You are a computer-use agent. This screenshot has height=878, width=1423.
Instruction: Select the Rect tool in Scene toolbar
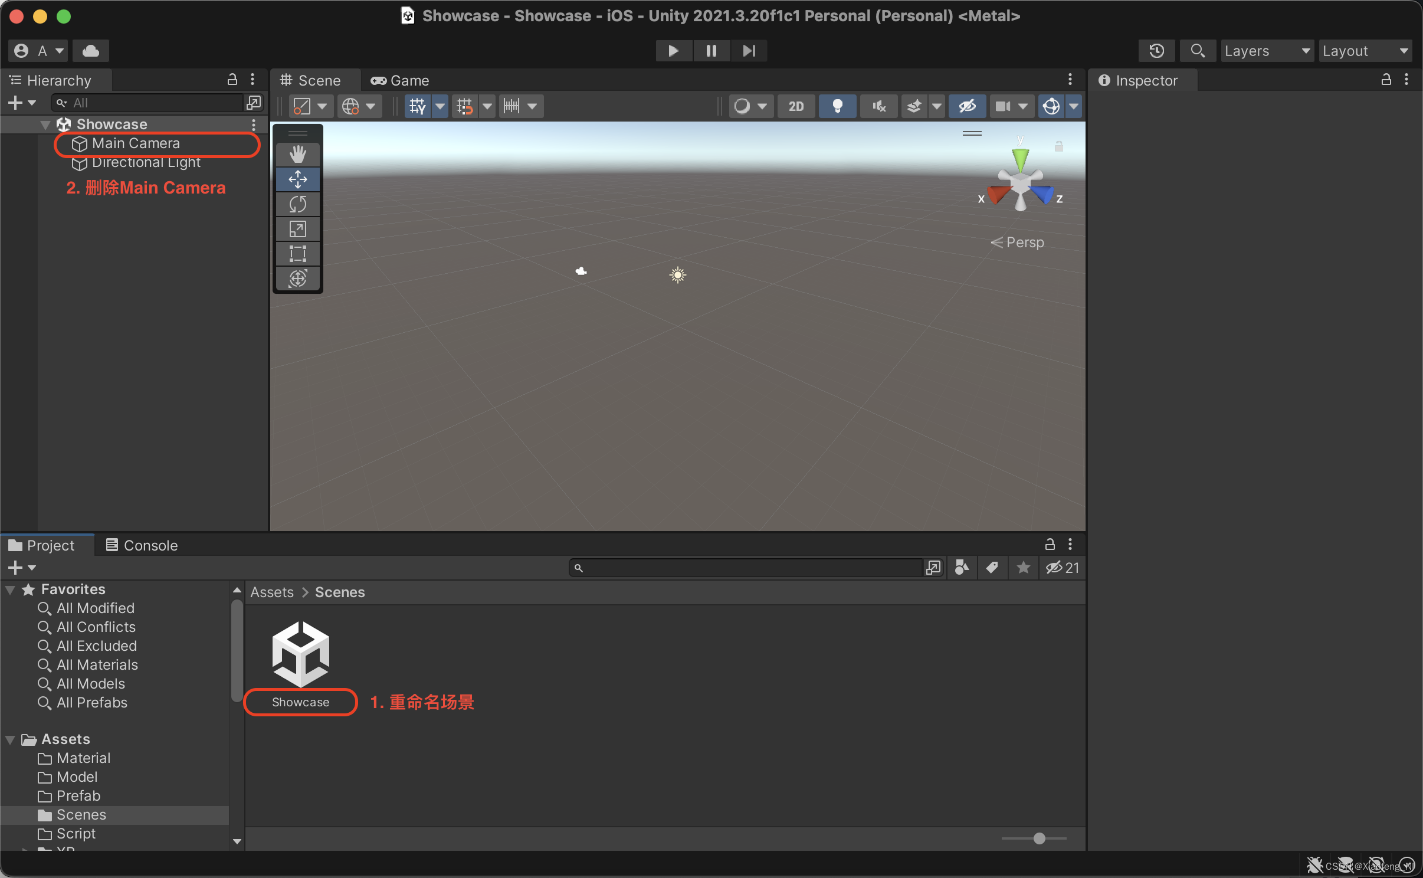point(298,254)
